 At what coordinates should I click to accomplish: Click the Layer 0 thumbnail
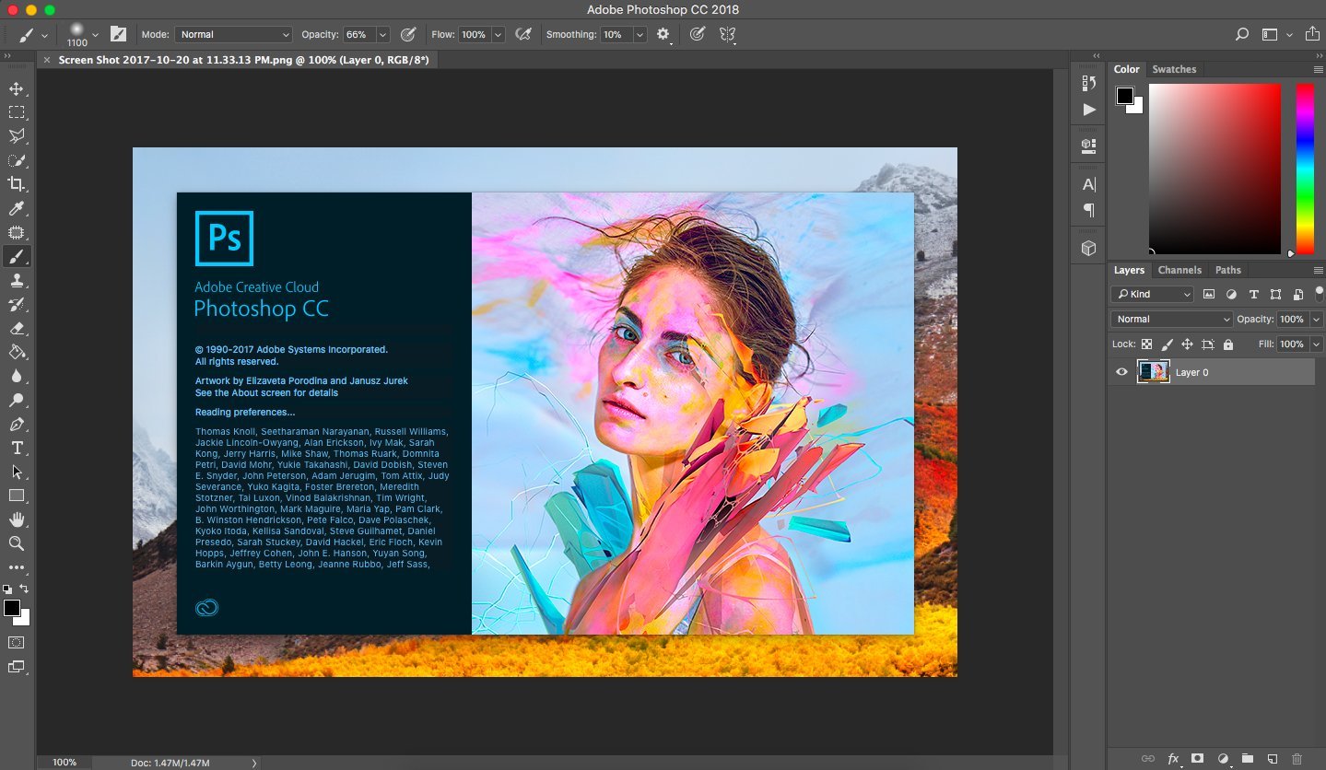(x=1154, y=372)
